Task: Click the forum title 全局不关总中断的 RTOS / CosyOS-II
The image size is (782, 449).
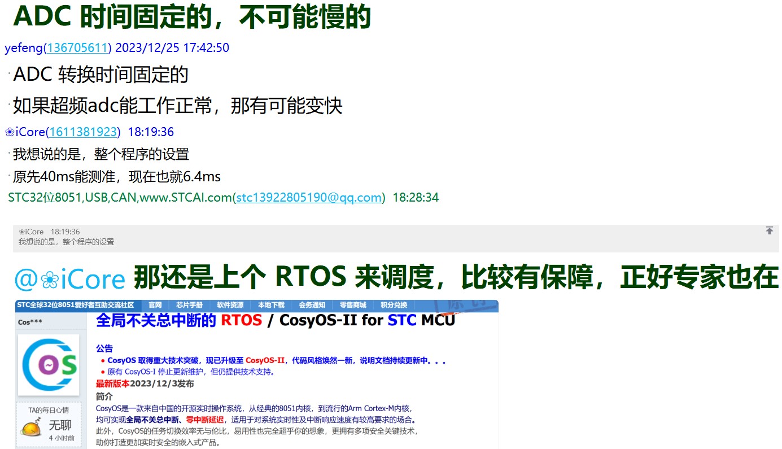Action: [276, 320]
